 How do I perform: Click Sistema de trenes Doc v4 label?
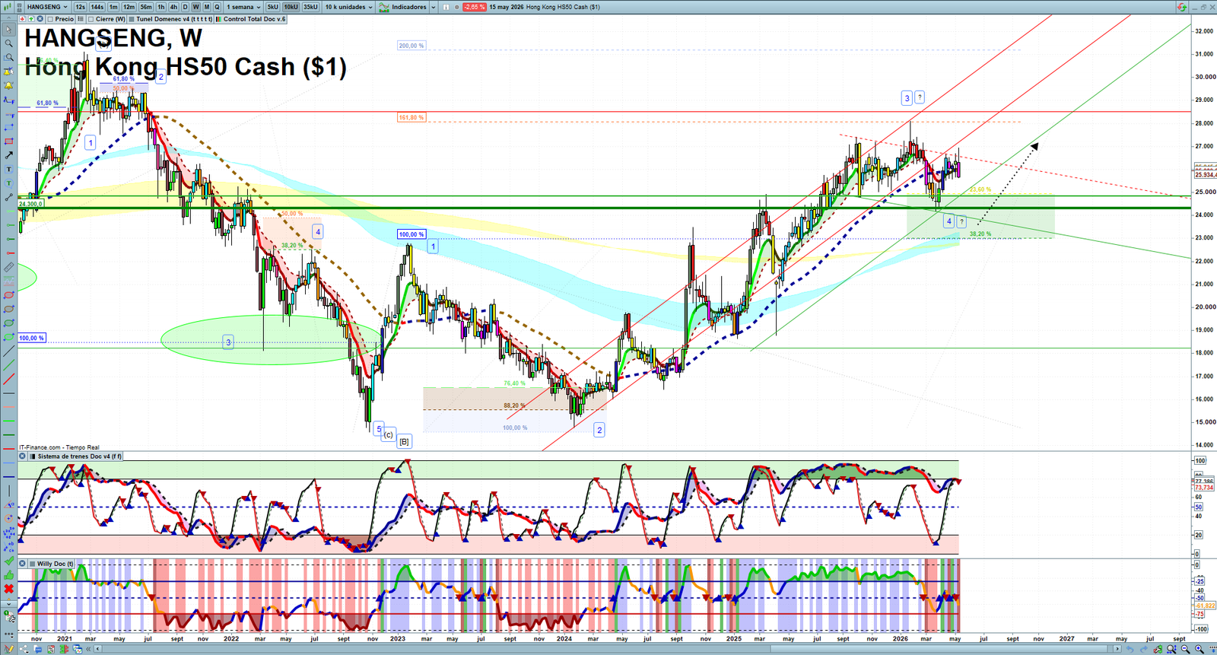[x=78, y=456]
